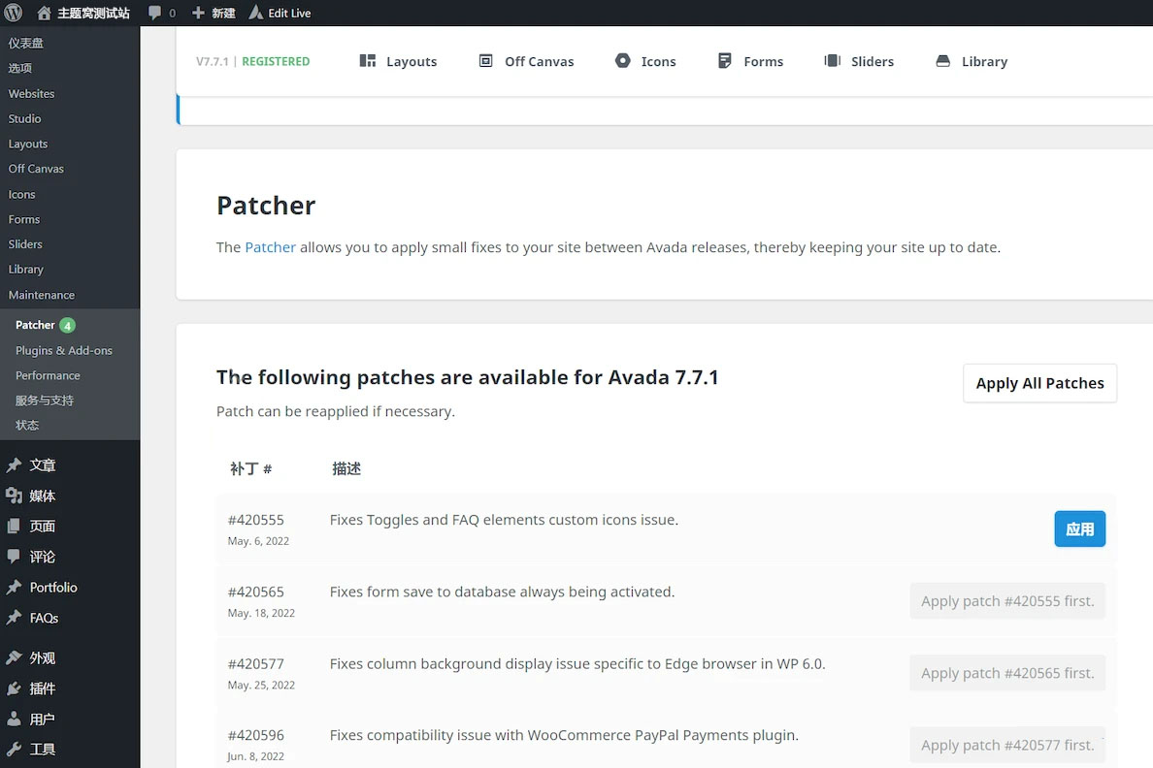Open Maintenance in the sidebar
This screenshot has height=768, width=1153.
[x=41, y=295]
